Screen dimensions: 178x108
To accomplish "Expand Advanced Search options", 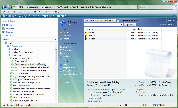I will (166, 25).
